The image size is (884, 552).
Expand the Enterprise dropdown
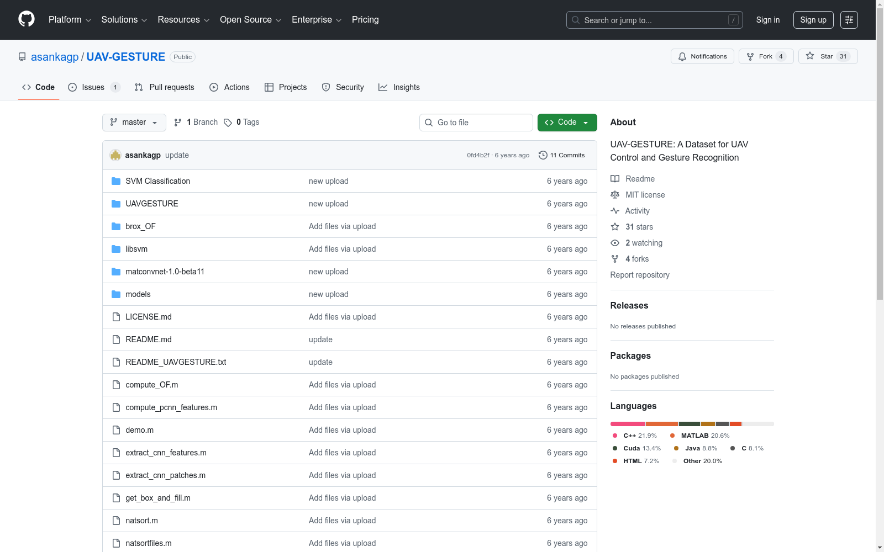click(x=317, y=20)
